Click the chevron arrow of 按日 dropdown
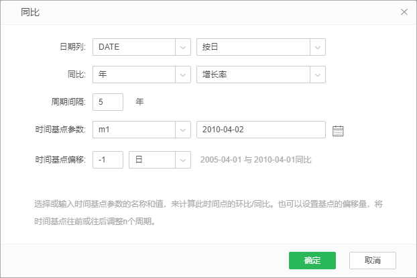Screen dimensions: 417x278 coord(318,47)
